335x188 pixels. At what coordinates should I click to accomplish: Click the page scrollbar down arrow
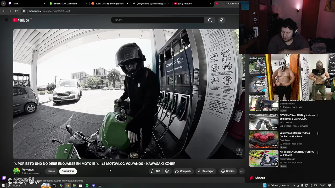point(333,181)
